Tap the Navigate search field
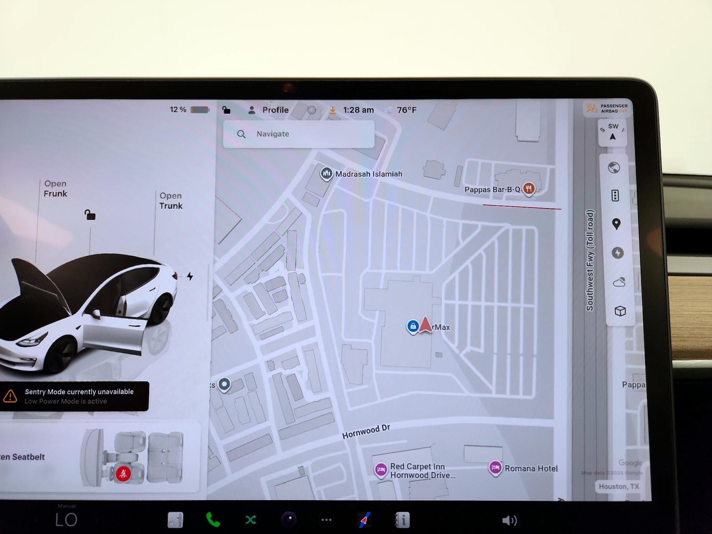The height and width of the screenshot is (534, 712). coord(299,134)
